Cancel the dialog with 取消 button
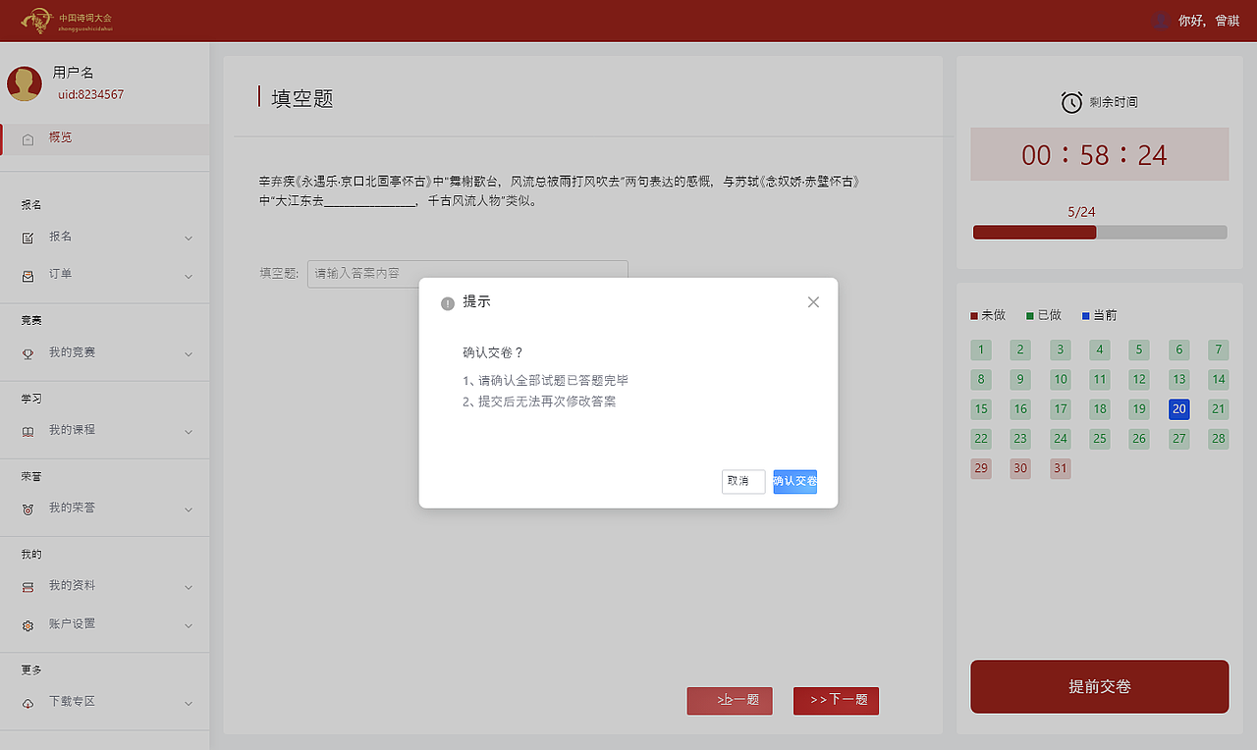 click(743, 481)
